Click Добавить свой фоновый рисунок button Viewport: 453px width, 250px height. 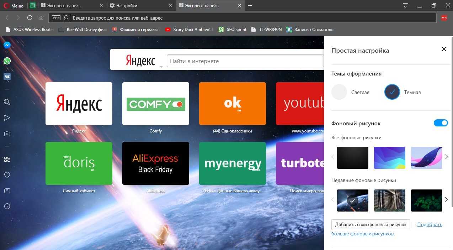(371, 225)
